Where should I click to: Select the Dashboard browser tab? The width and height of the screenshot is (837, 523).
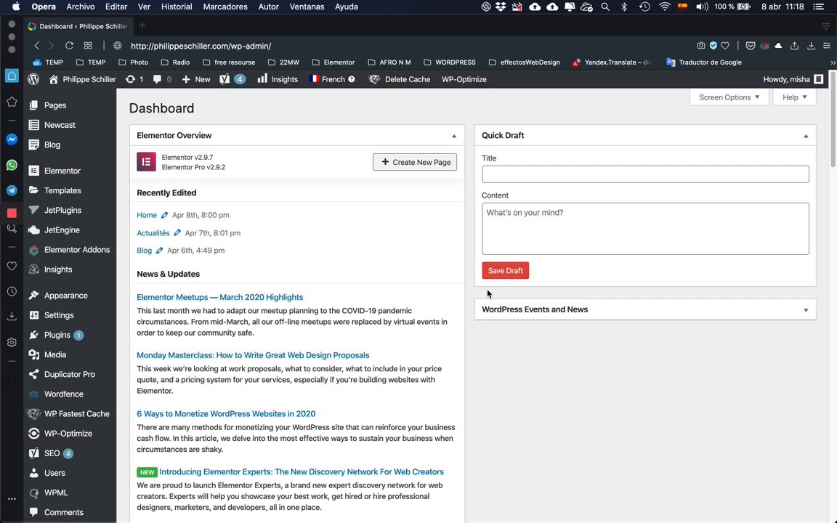pos(78,26)
